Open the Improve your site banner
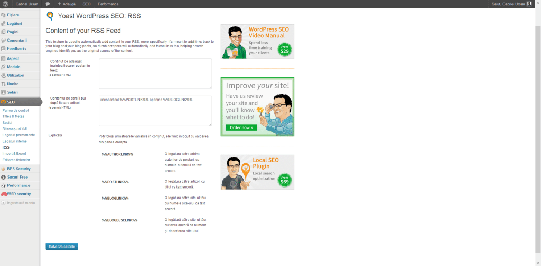Image resolution: width=541 pixels, height=266 pixels. coord(257,107)
